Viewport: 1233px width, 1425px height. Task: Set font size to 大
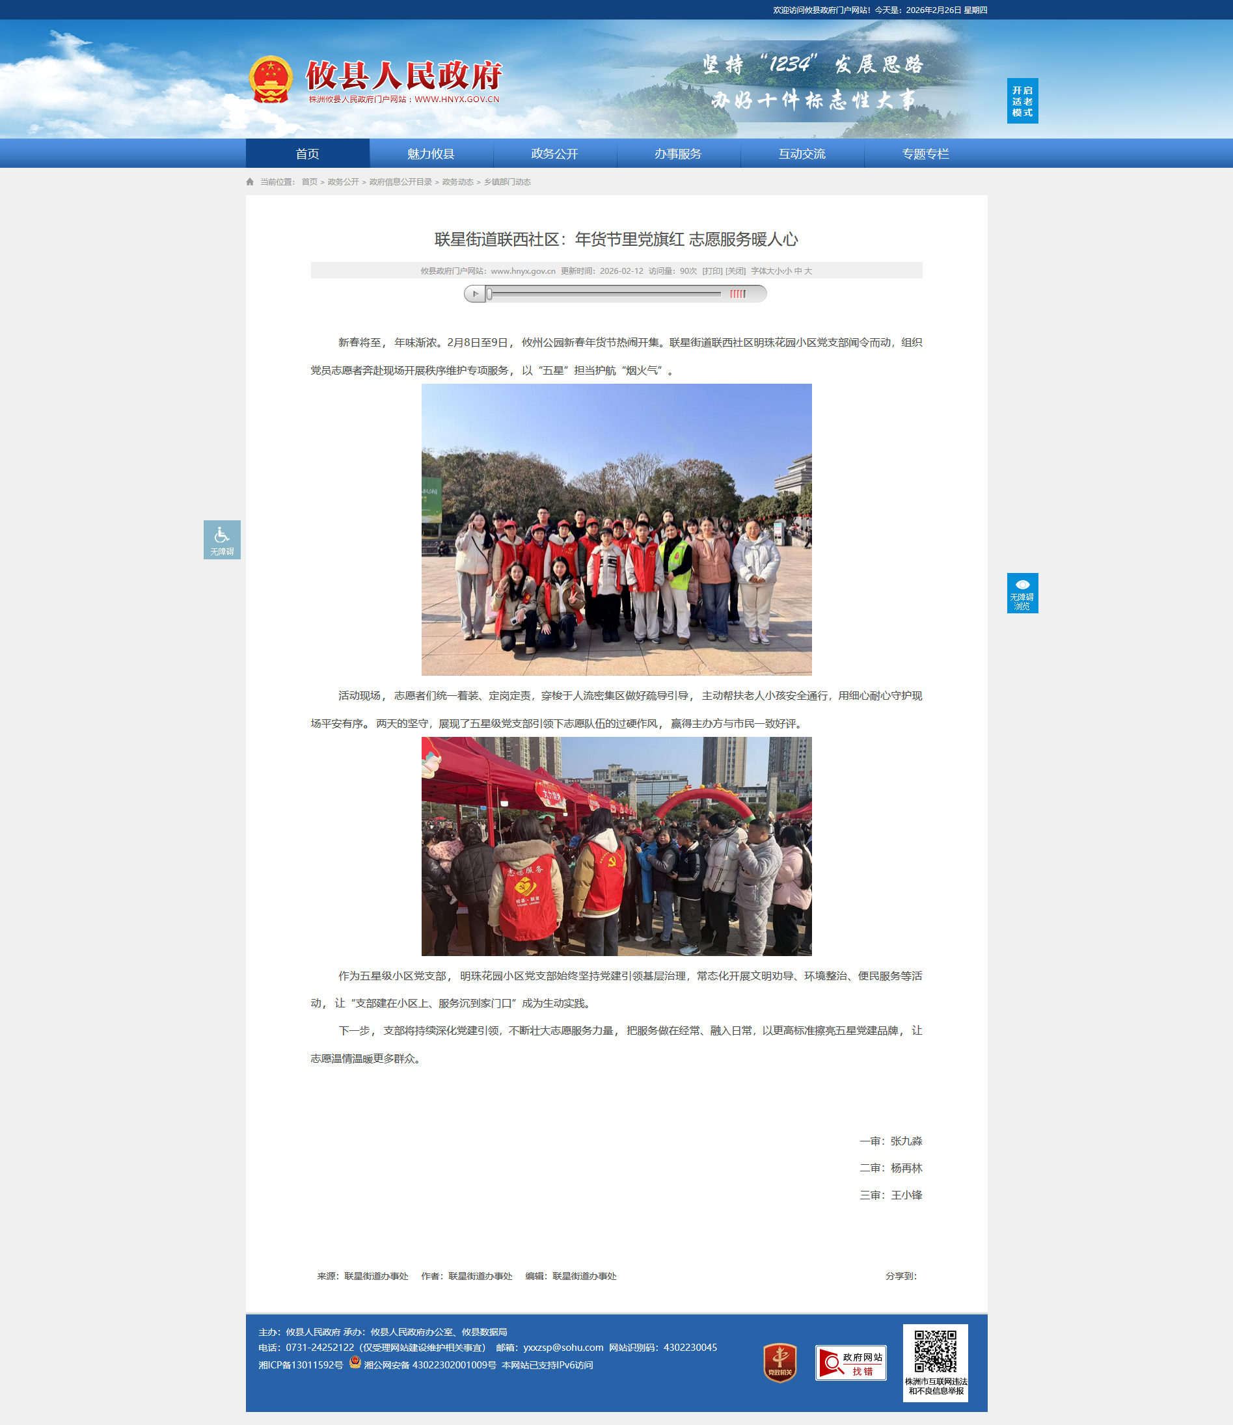809,271
